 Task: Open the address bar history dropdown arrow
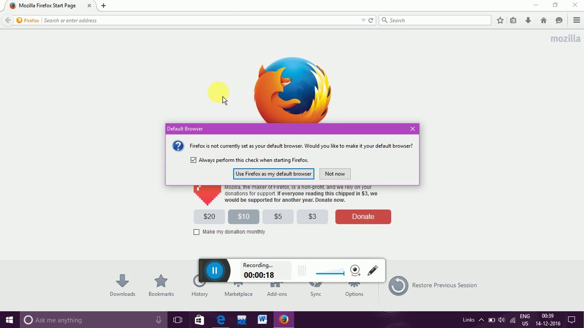coord(363,20)
